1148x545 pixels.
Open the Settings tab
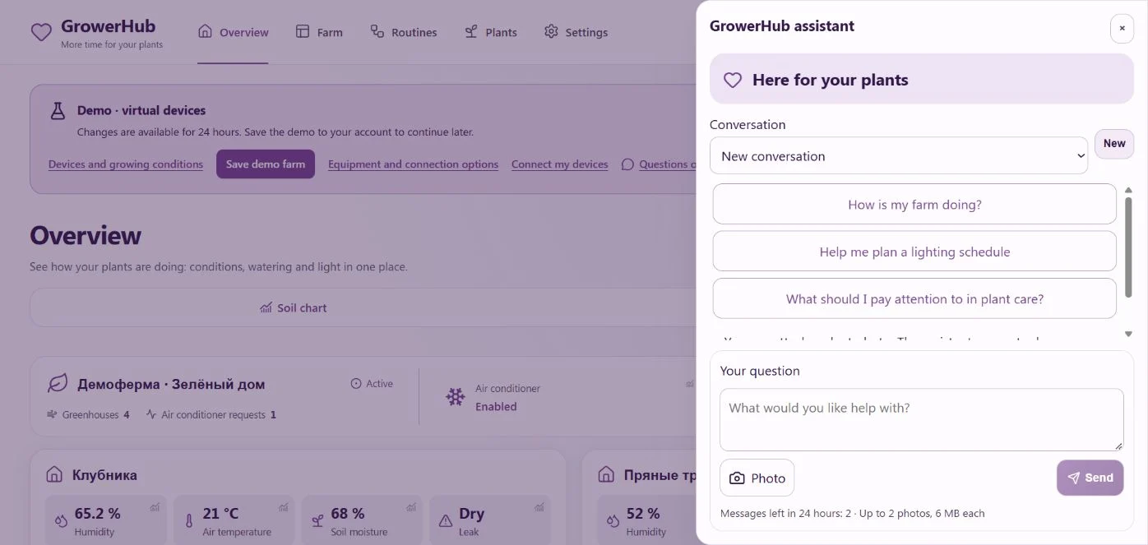tap(576, 32)
